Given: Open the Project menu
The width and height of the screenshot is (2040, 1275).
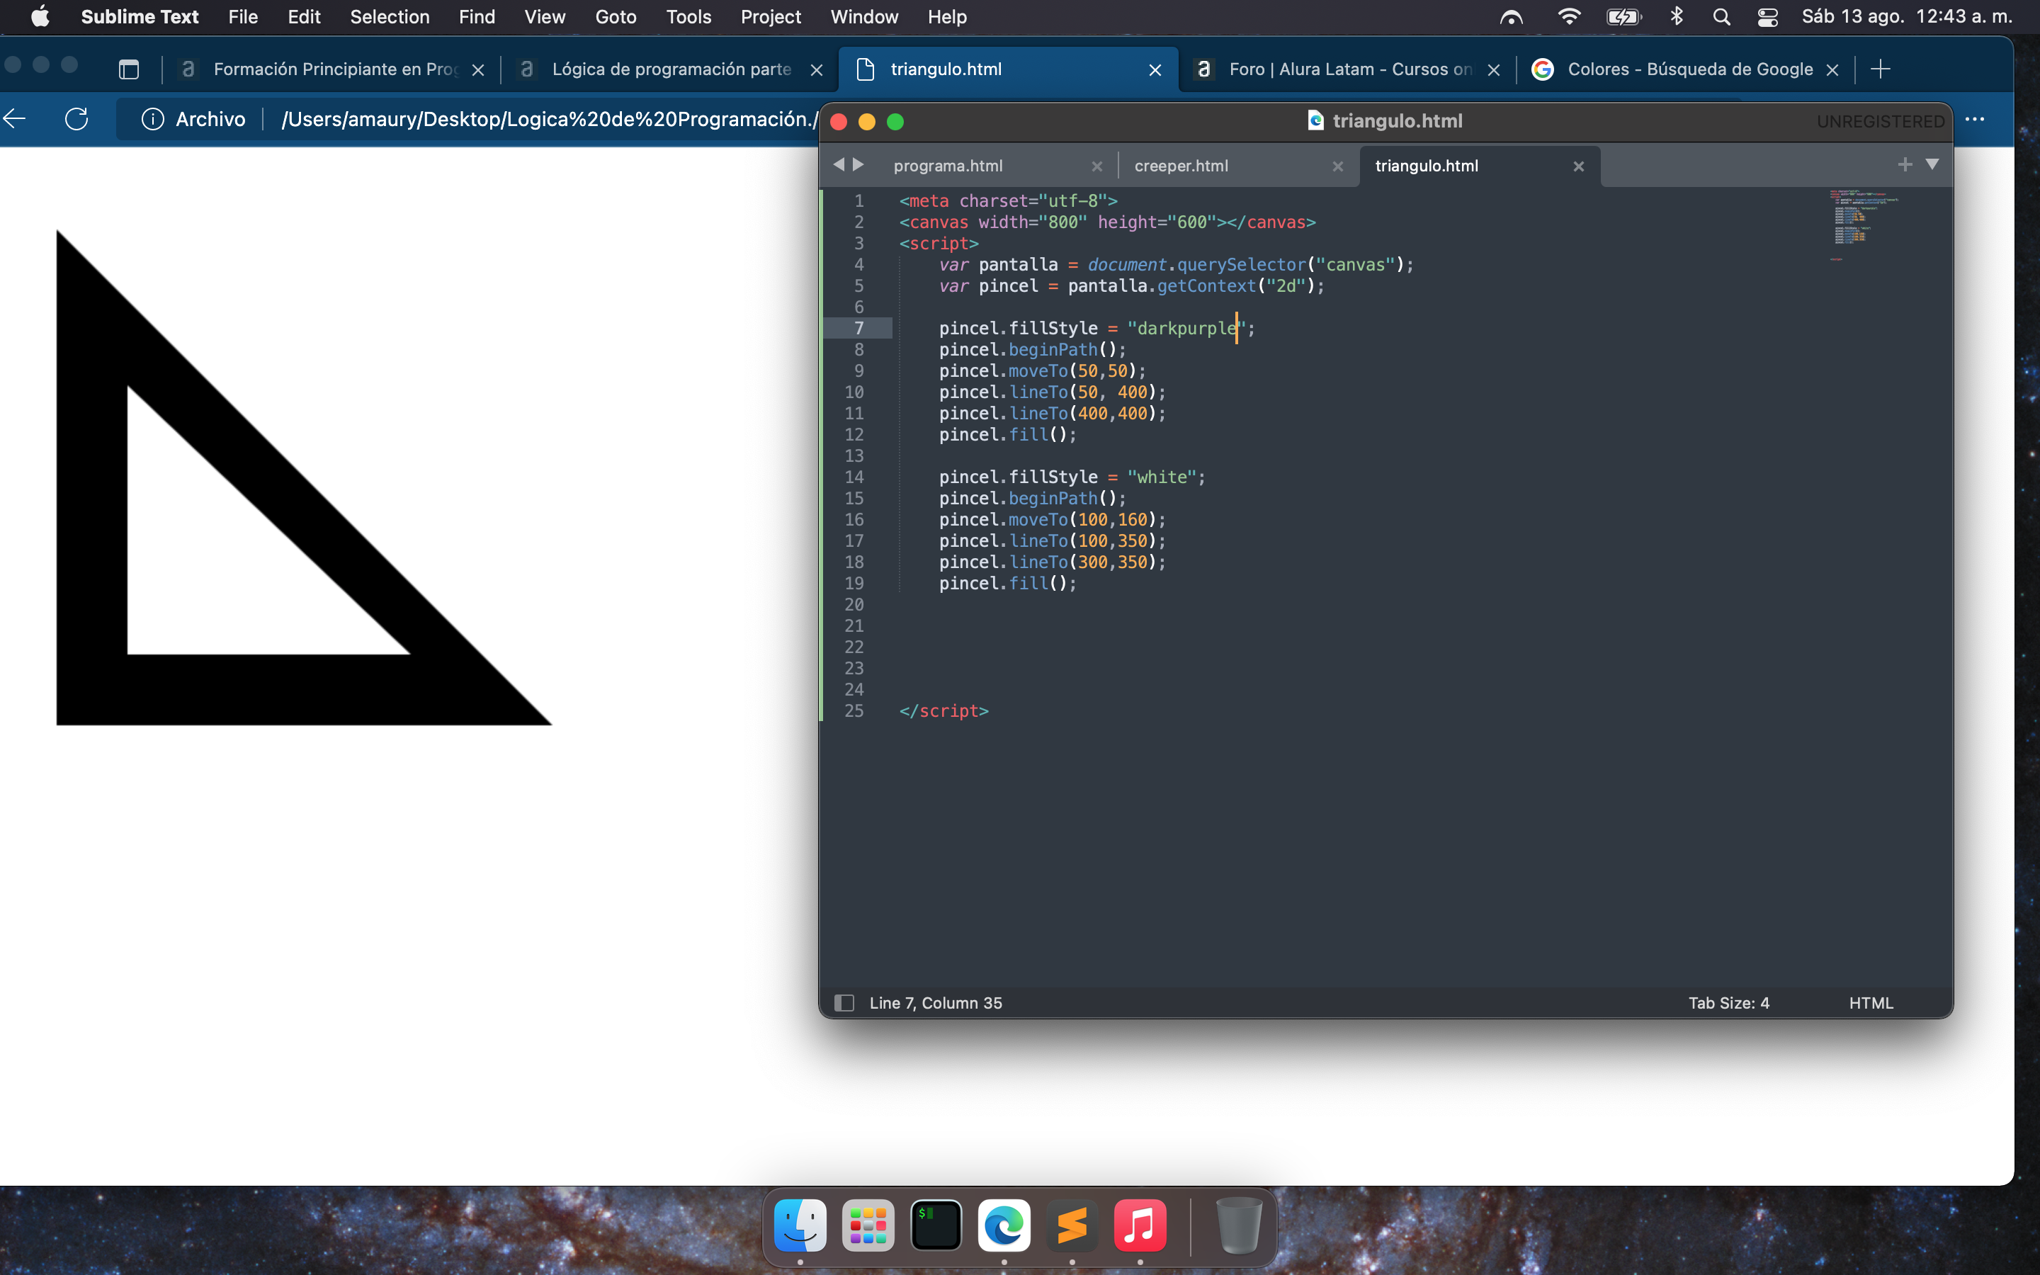Looking at the screenshot, I should point(771,17).
